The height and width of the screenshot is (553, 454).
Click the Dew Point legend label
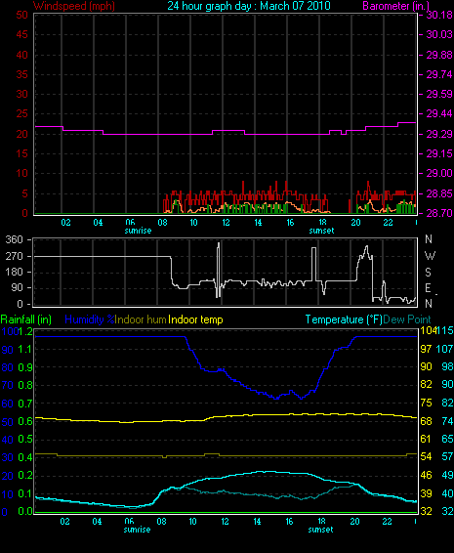pyautogui.click(x=407, y=319)
